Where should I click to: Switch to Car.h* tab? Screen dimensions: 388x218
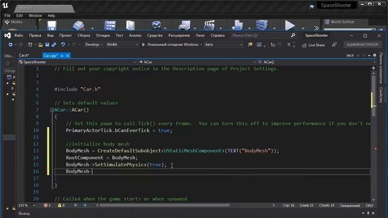click(x=24, y=55)
